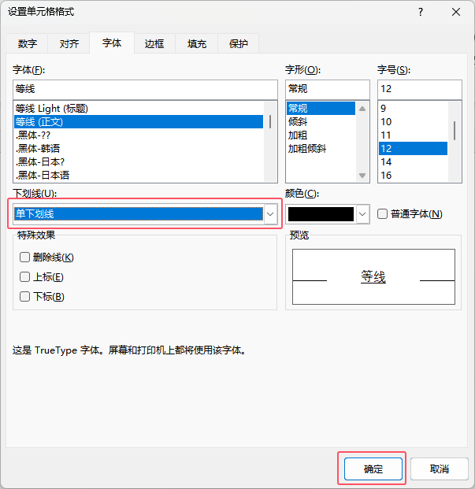Click the font size list scrollbar thumb

(x=455, y=131)
